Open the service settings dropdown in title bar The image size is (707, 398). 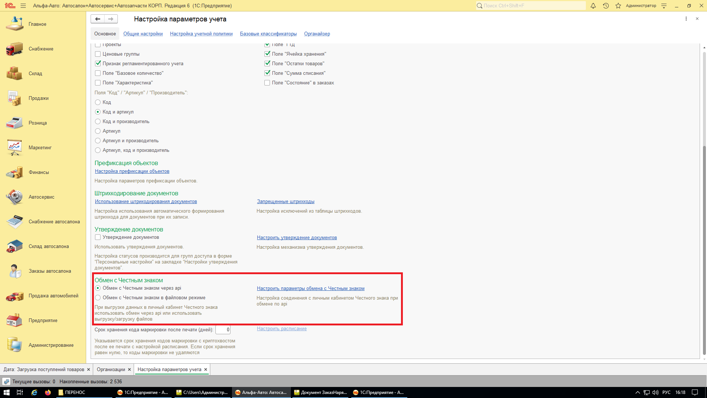pos(664,6)
